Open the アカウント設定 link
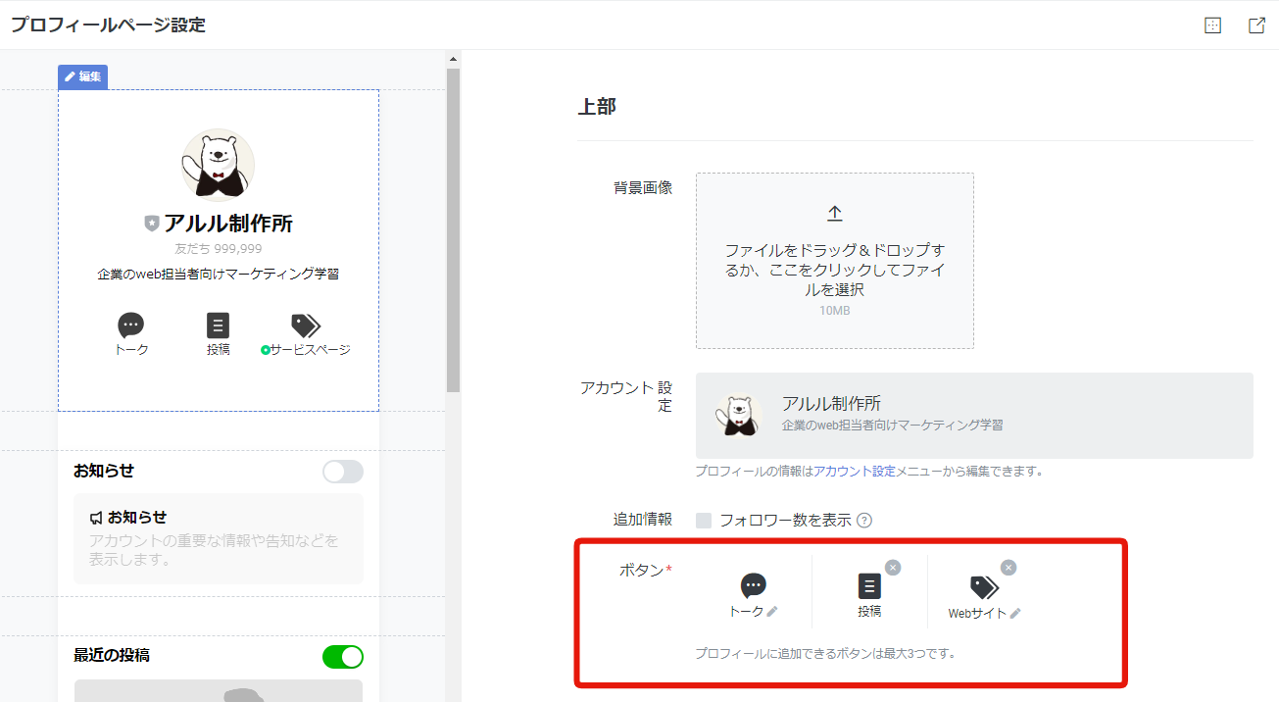1279x702 pixels. point(854,472)
